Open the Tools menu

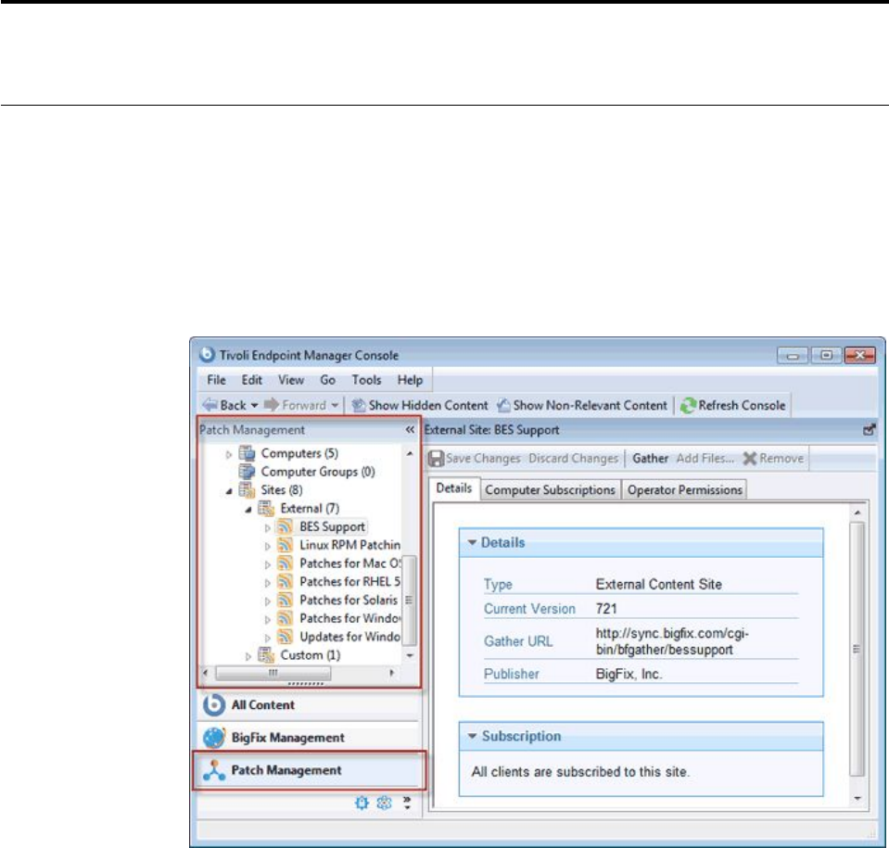pos(366,380)
